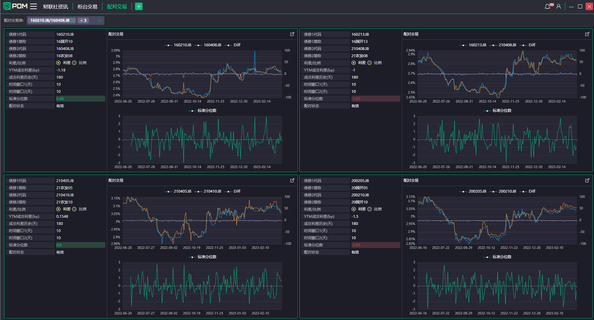
Task: Switch to the 柜台交易 tab
Action: pyautogui.click(x=87, y=7)
